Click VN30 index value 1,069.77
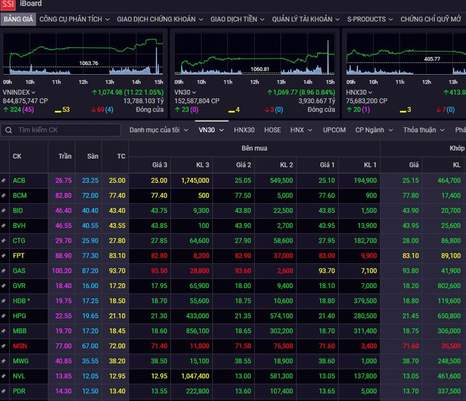466x401 pixels. pyautogui.click(x=285, y=92)
